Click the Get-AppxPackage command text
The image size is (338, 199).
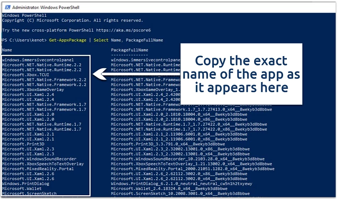[x=68, y=40]
